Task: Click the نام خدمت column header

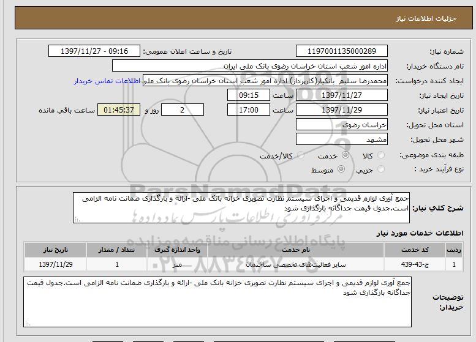Action: click(x=296, y=250)
